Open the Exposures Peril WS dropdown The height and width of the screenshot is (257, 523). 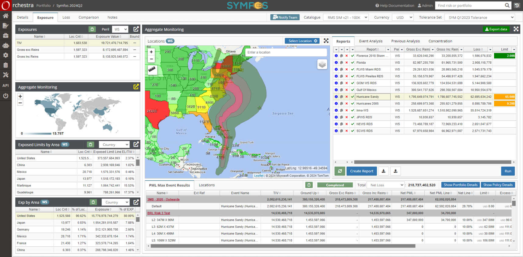pyautogui.click(x=120, y=29)
